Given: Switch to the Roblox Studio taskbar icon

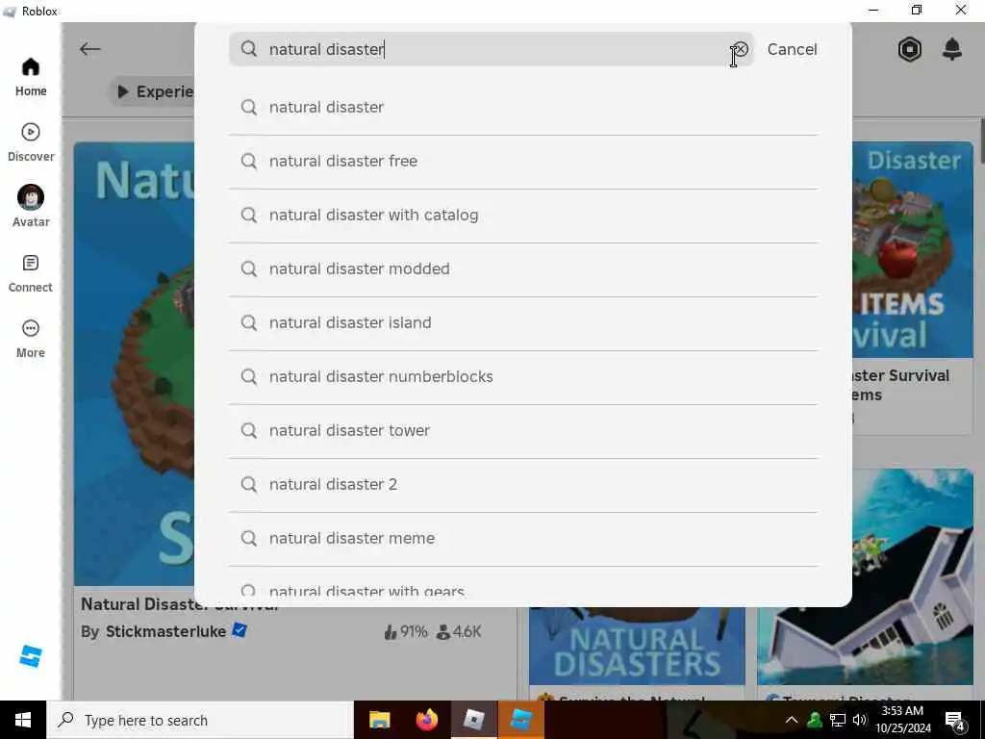Looking at the screenshot, I should pyautogui.click(x=520, y=720).
